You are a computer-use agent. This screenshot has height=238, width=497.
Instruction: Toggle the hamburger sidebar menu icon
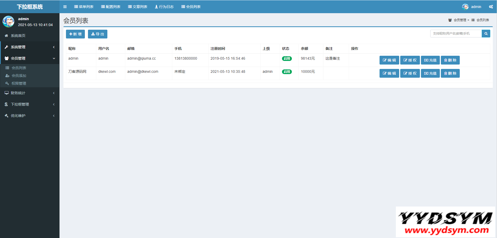[x=65, y=7]
